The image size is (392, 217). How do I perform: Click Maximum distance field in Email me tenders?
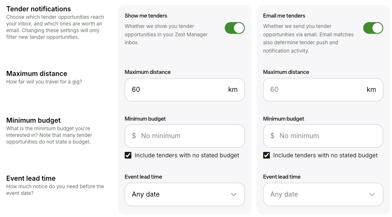(x=323, y=90)
